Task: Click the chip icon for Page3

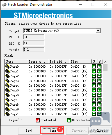Action: coord(7,81)
